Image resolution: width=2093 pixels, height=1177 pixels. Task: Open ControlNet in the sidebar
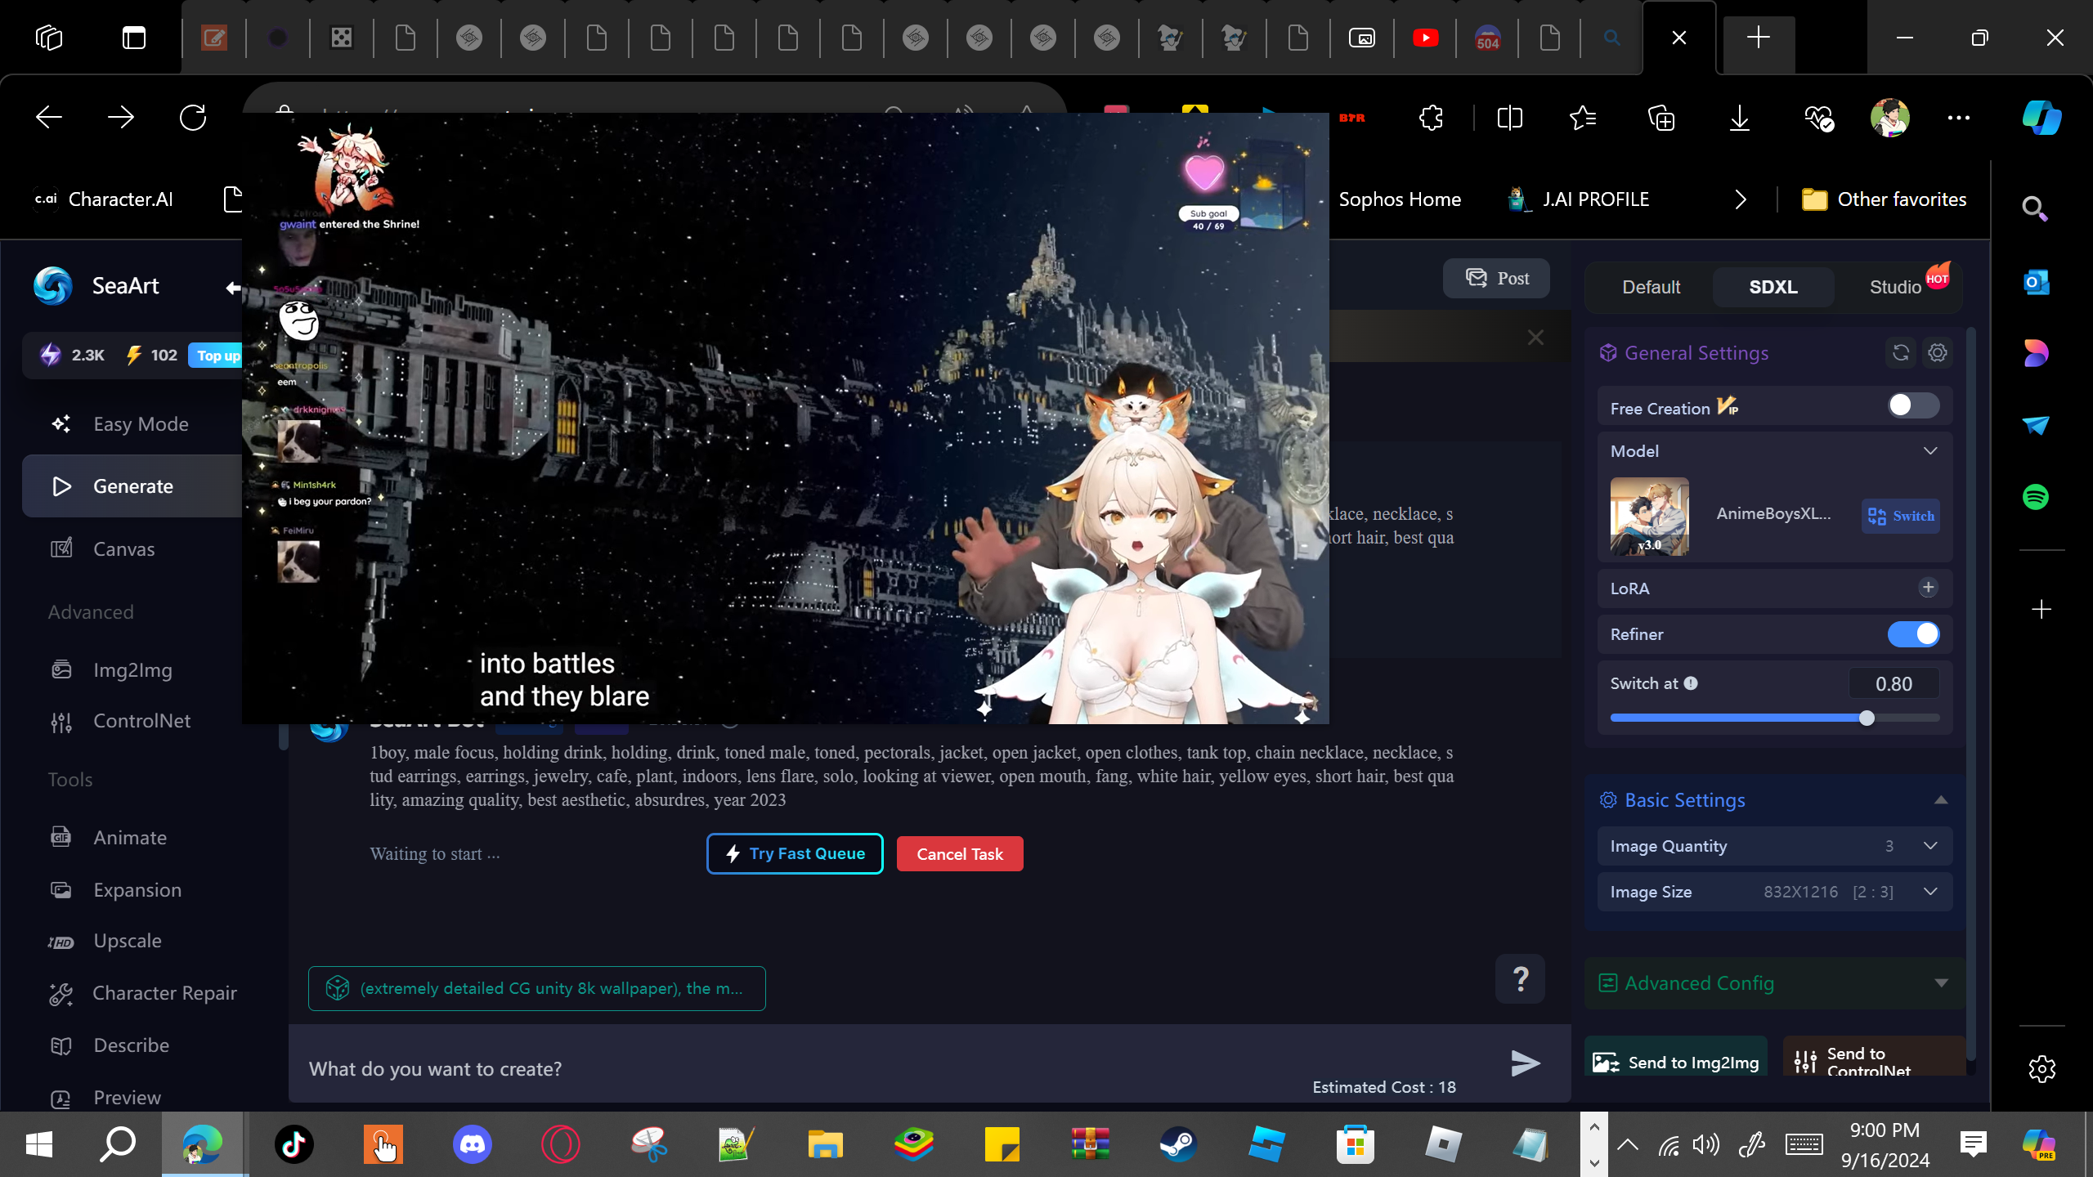click(141, 721)
